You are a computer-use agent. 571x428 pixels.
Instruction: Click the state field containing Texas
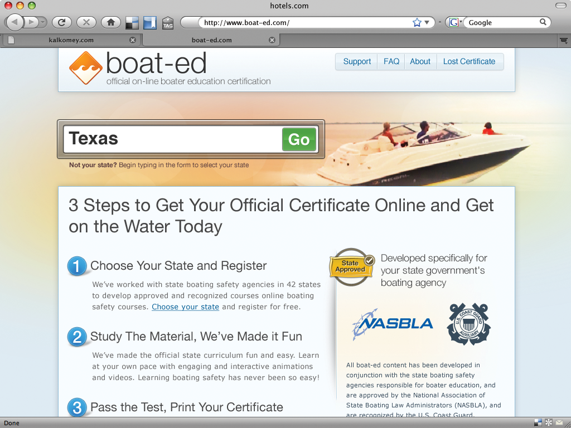point(173,139)
